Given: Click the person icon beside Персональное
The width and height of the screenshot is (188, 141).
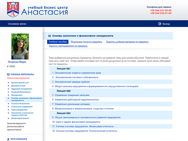Looking at the screenshot, I should 8,139.
